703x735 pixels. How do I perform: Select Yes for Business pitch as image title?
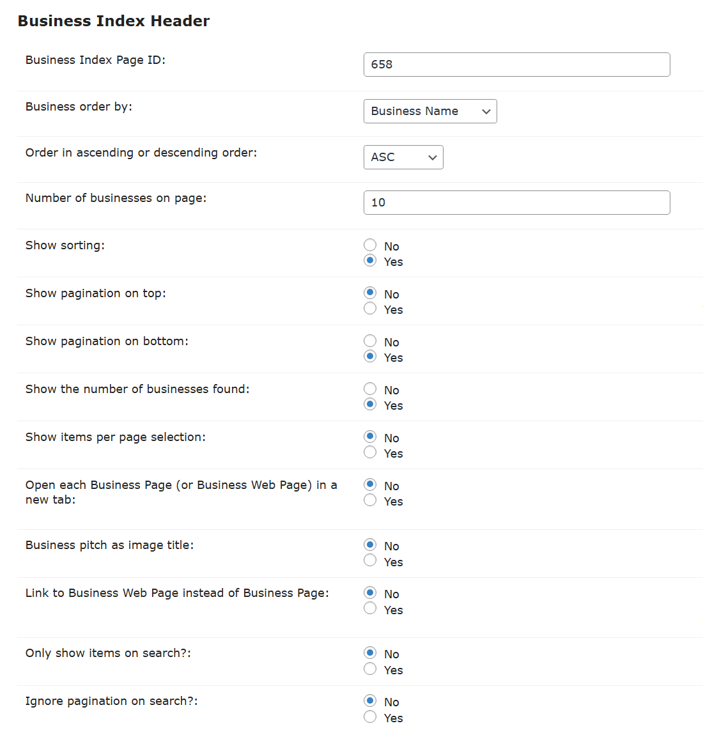(x=370, y=561)
